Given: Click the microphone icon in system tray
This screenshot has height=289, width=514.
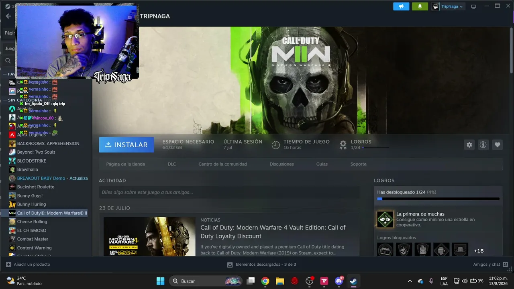Looking at the screenshot, I should coord(431,281).
